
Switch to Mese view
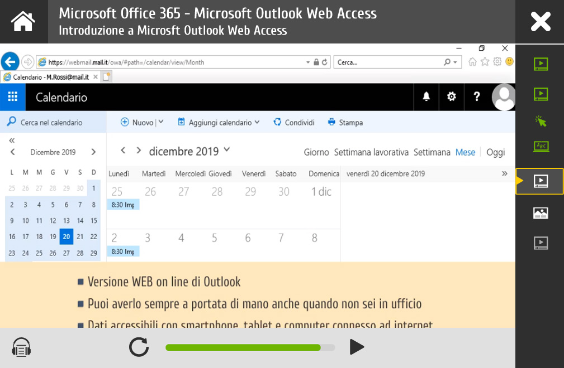465,152
